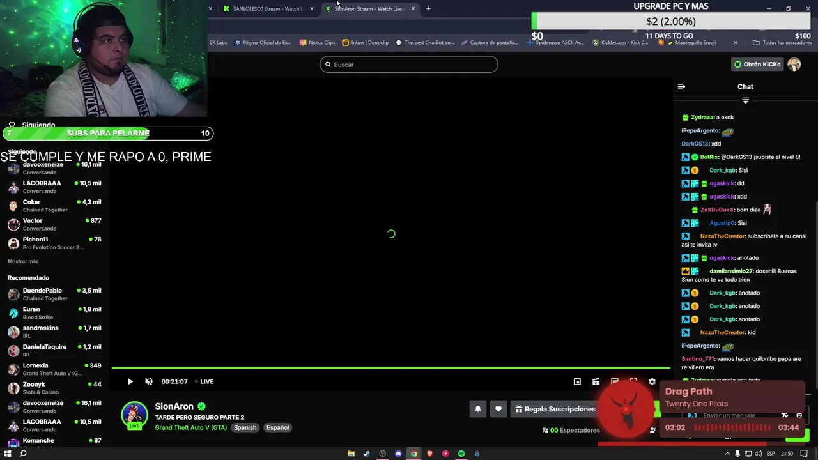Open File Explorer from taskbar
Screen dimensions: 818x460
(x=351, y=454)
